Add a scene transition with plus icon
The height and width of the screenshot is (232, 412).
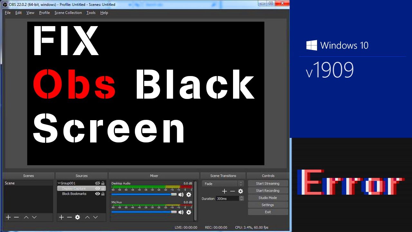click(224, 191)
